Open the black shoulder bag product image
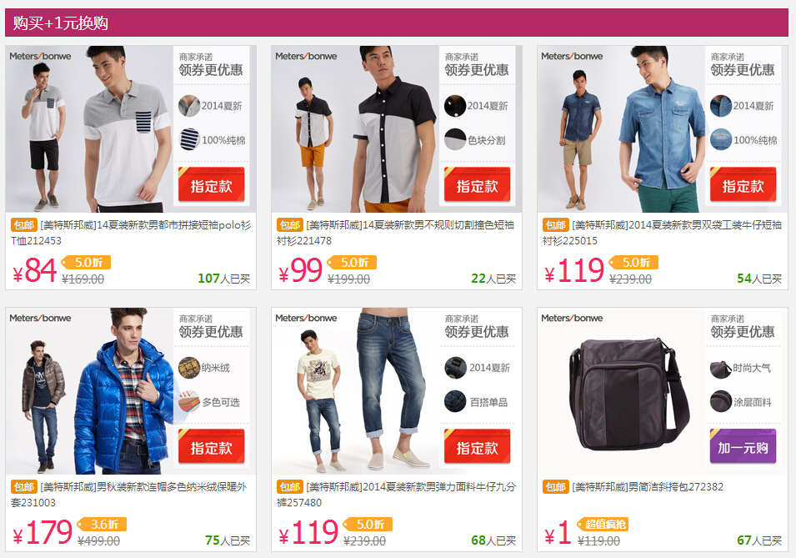This screenshot has width=796, height=558. coord(621,391)
